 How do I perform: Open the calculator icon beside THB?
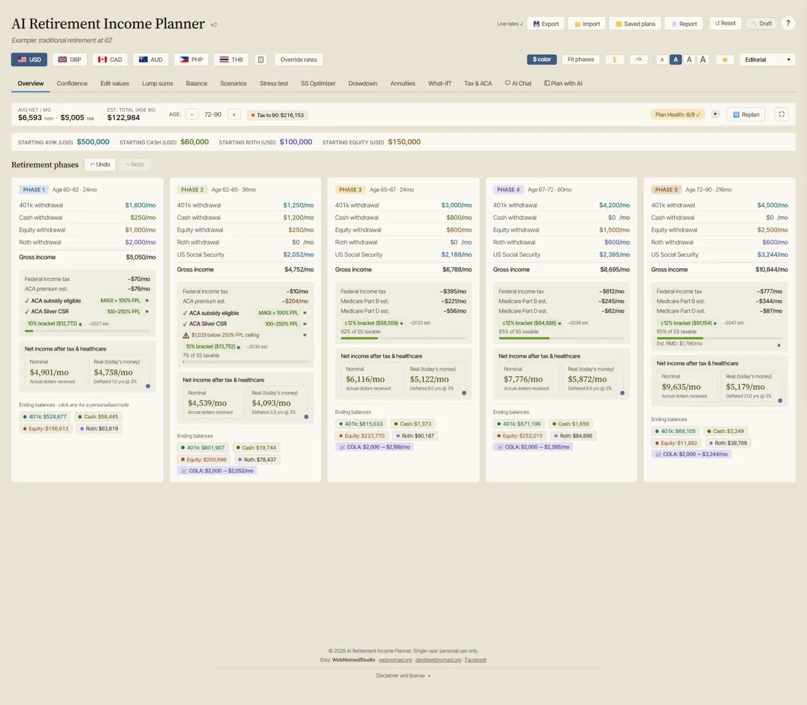coord(261,59)
